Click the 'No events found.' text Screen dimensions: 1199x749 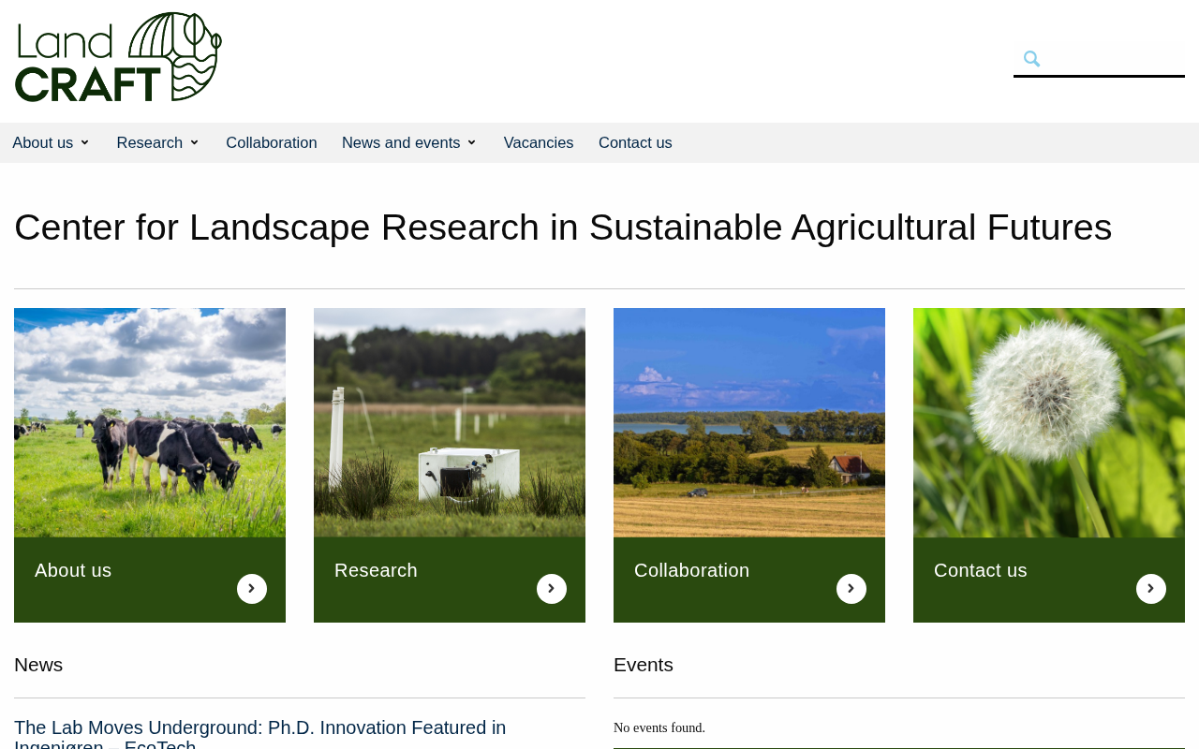coord(659,727)
